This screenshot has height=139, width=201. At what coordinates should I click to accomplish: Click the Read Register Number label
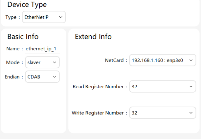[x=98, y=87]
